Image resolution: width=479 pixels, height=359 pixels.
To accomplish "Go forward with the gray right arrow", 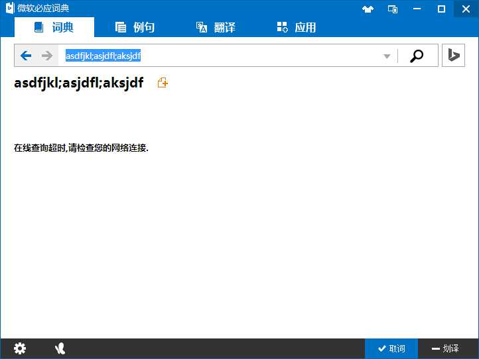I will pyautogui.click(x=46, y=56).
